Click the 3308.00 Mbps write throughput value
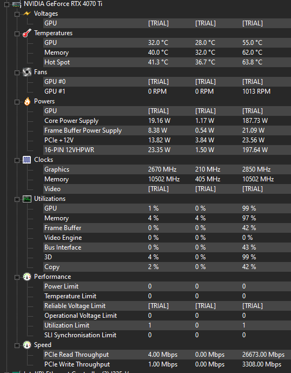Screen dimensions: 291x373 (262, 364)
